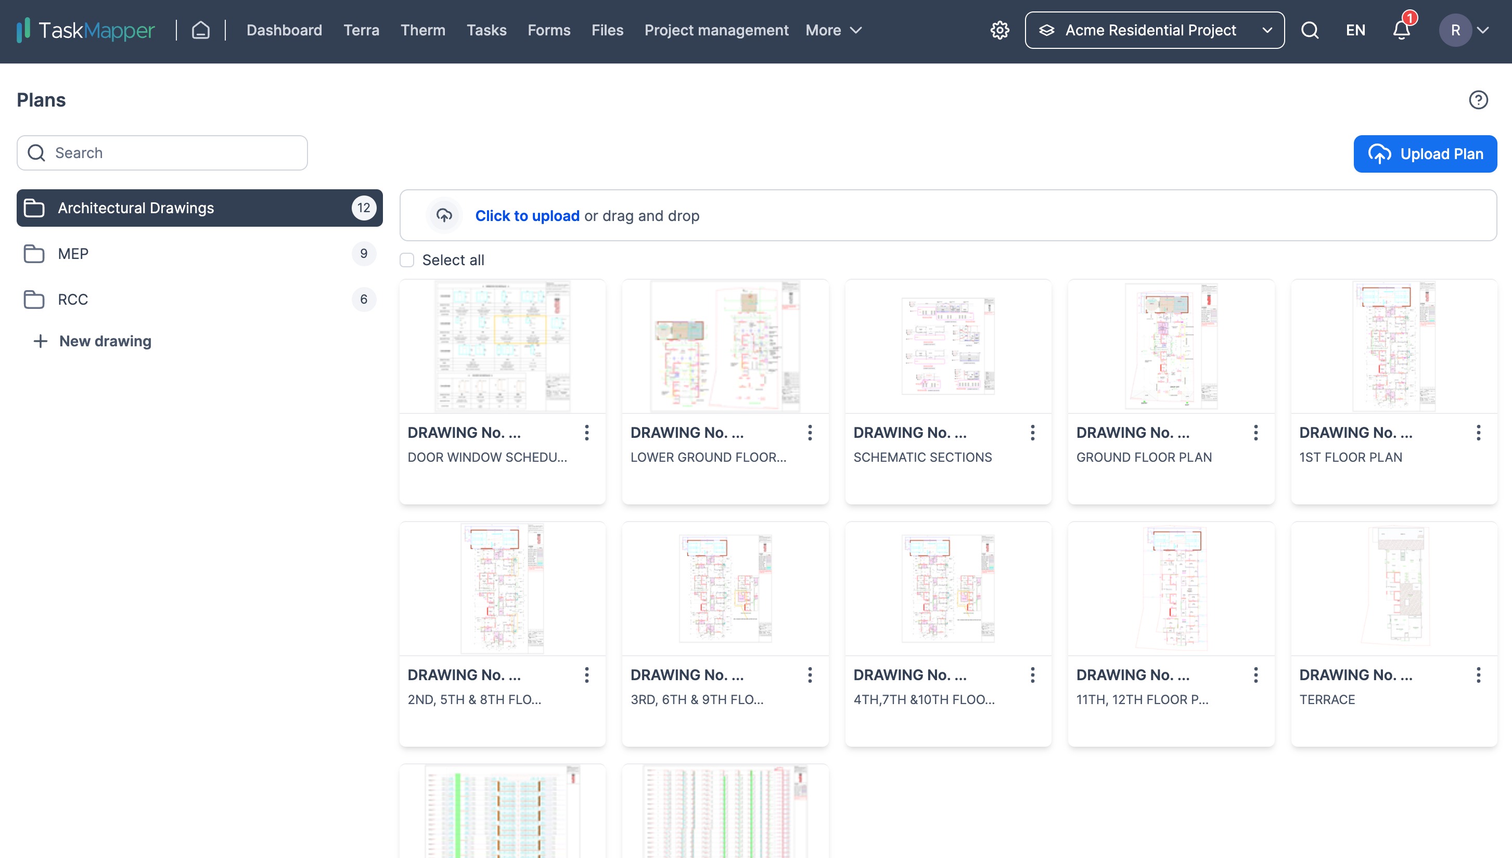
Task: Click the plus icon beside New drawing
Action: coord(40,341)
